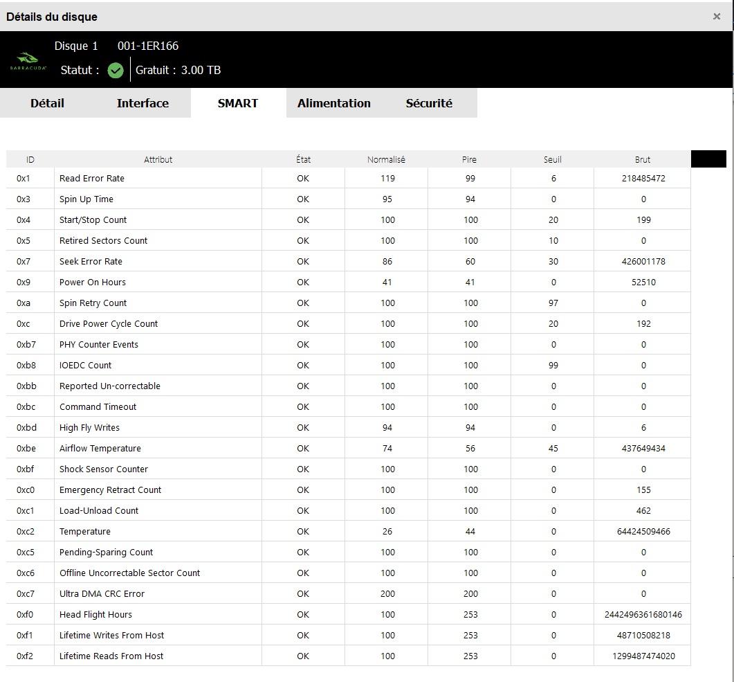Open the Alimentation tab
This screenshot has width=734, height=682.
coord(333,103)
